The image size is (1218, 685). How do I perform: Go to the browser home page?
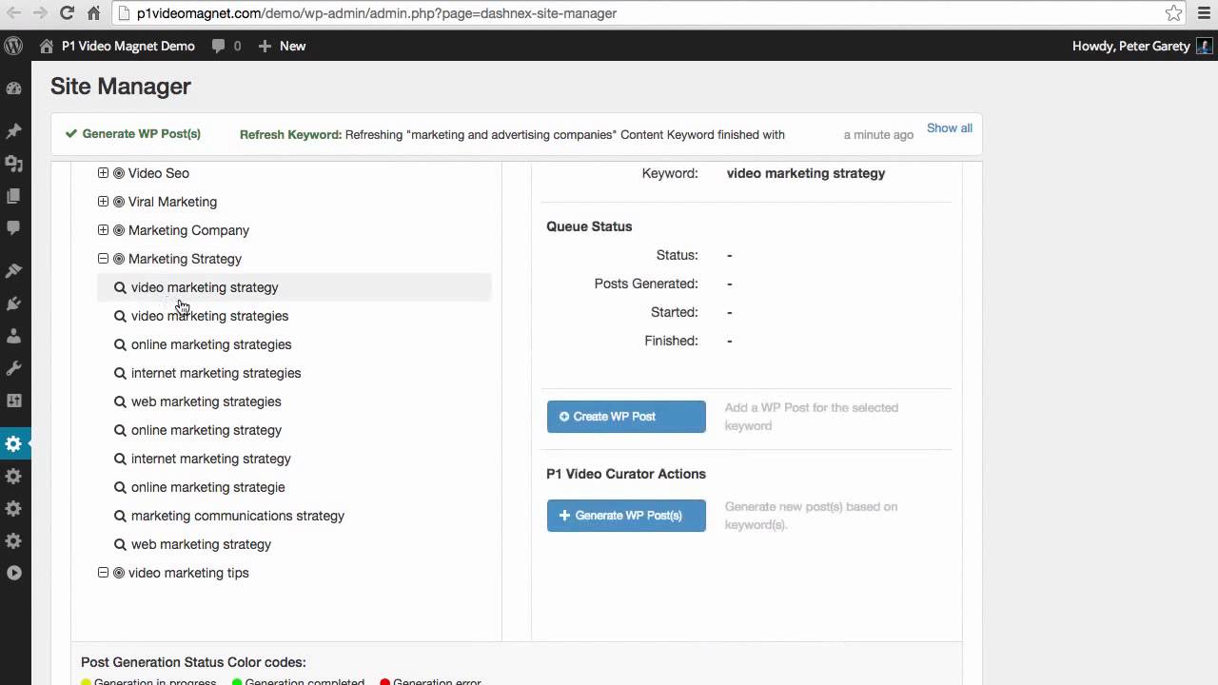click(93, 13)
